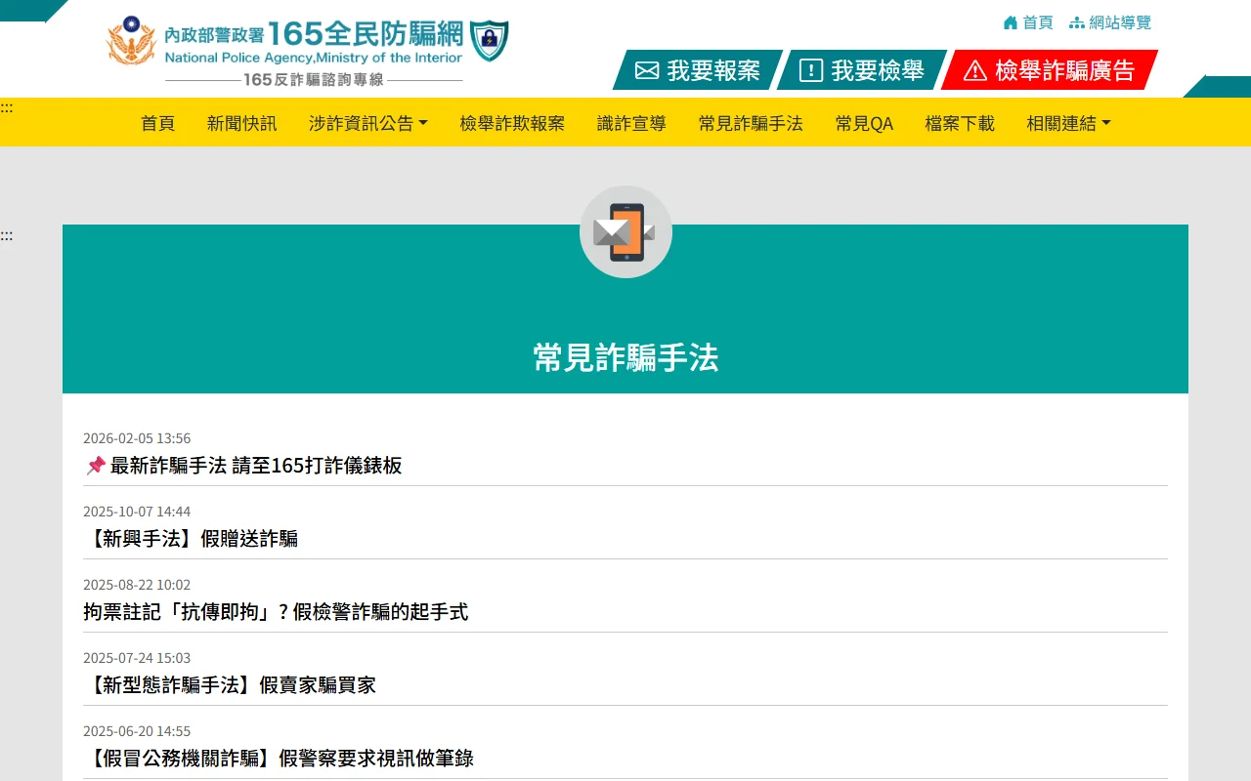Click the phone and envelope scam icon
This screenshot has width=1251, height=781.
(x=625, y=232)
